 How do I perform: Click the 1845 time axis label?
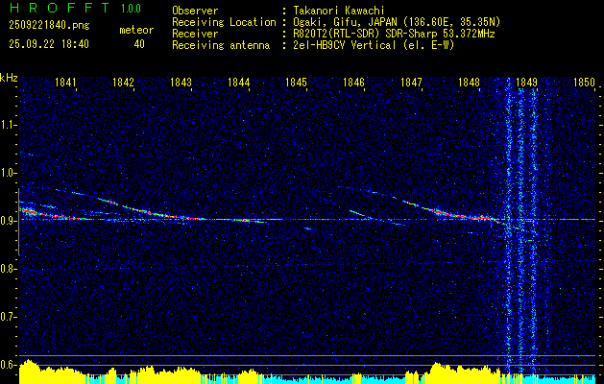coord(296,82)
